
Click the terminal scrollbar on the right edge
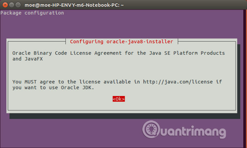click(245, 79)
